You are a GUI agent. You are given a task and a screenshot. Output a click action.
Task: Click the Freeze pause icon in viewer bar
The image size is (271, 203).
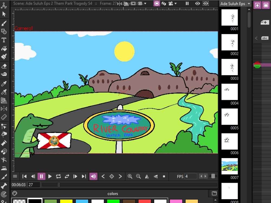[x=187, y=4]
